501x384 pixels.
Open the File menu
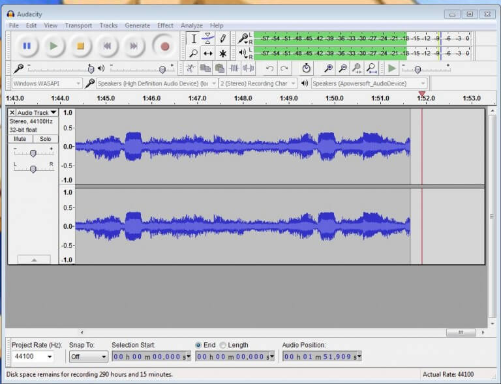[x=14, y=25]
